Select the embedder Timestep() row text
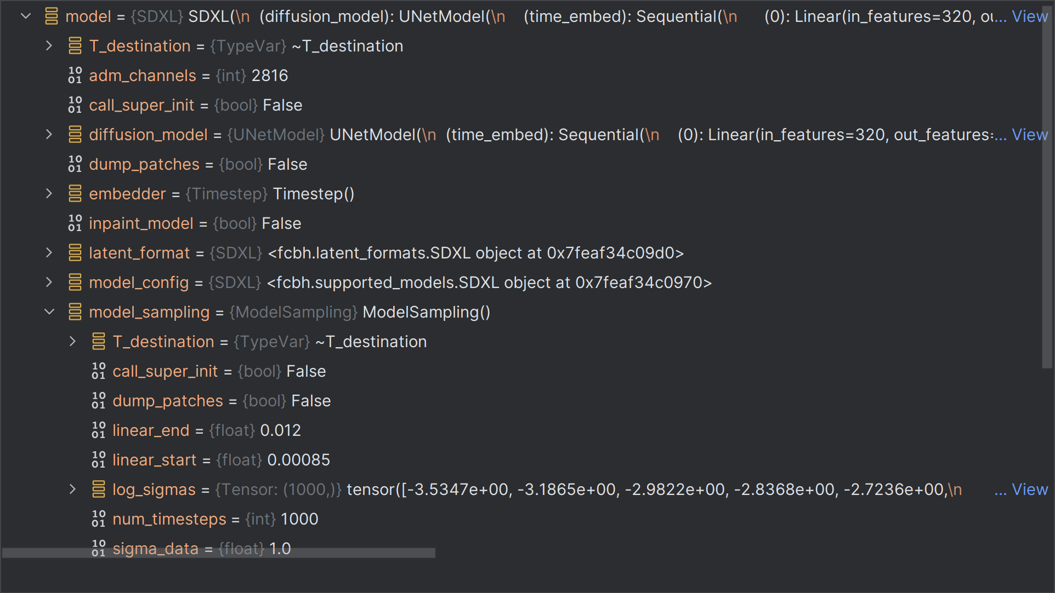 (222, 194)
